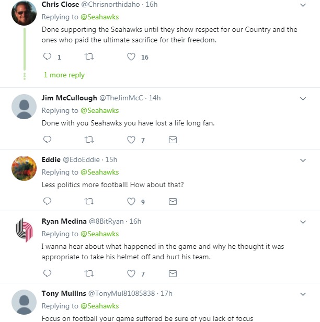Click reply icon on Jim McCullough's tweet

click(47, 140)
